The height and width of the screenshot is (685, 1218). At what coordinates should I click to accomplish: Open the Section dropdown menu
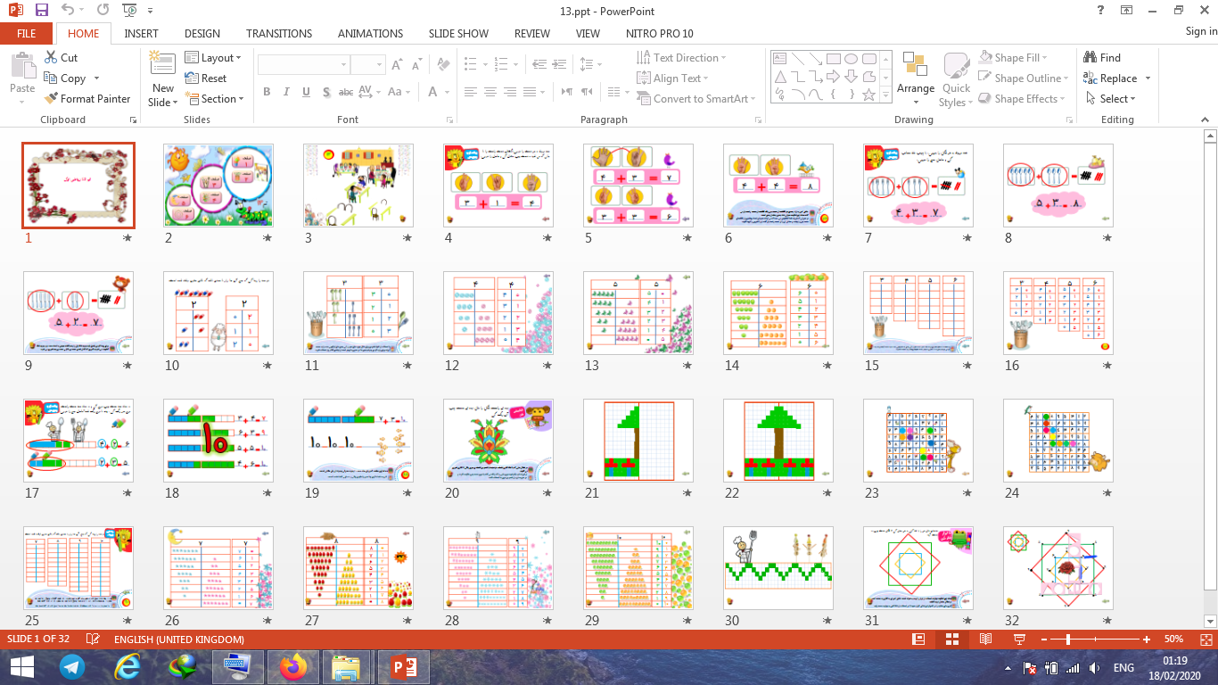tap(214, 99)
